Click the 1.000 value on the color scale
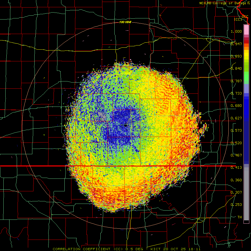This screenshot has width=251, height=251. coord(236,31)
